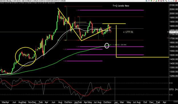
Task: Click the red square icon ending the toolbar
Action: point(176,1)
